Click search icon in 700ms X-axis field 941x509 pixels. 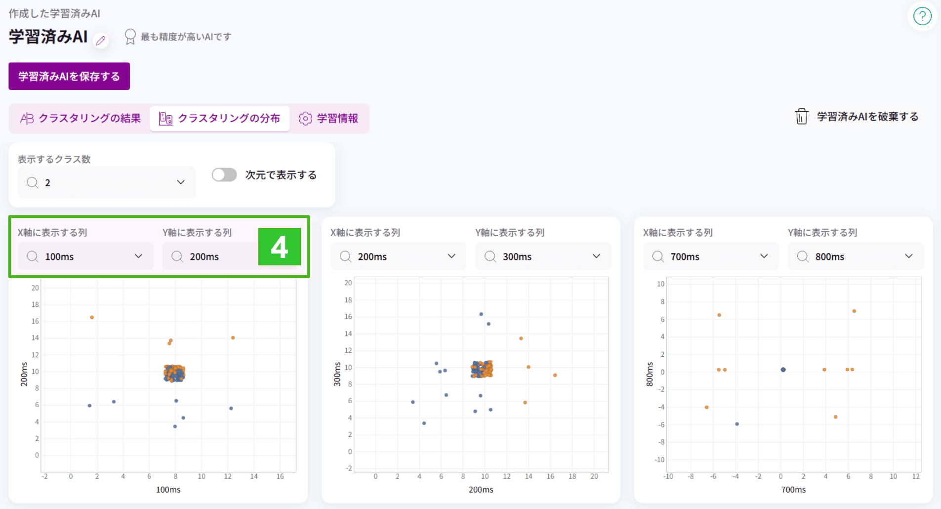tap(657, 256)
